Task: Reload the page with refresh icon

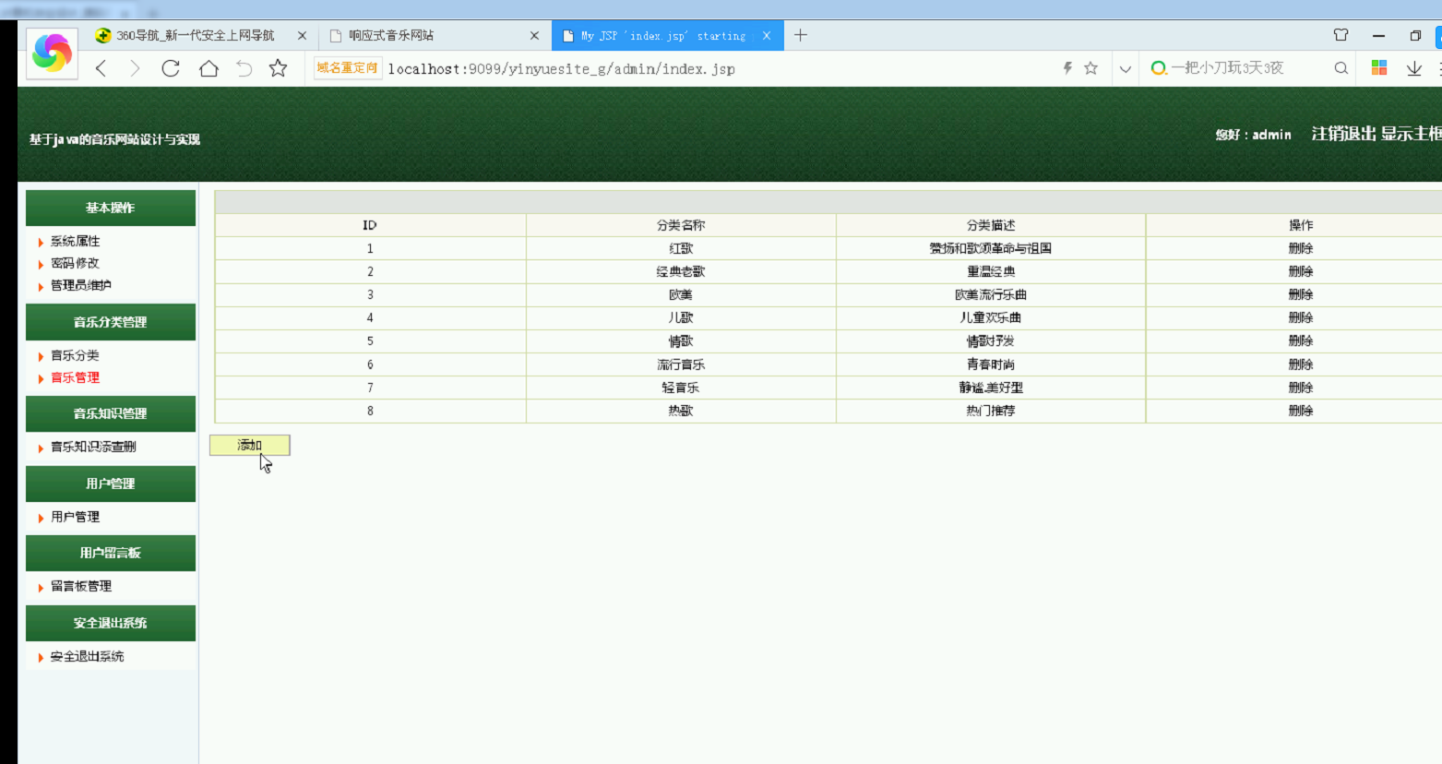Action: pos(171,68)
